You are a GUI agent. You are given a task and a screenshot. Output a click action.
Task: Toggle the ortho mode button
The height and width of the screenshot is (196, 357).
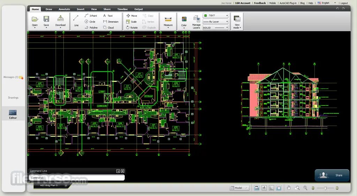click(271, 188)
